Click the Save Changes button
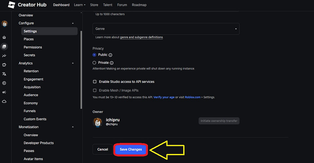 (131, 149)
